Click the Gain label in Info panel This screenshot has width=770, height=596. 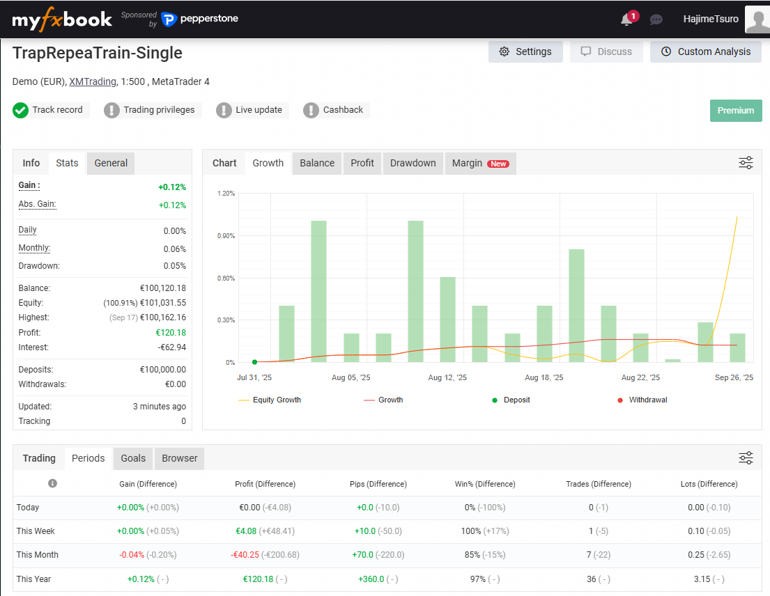coord(29,185)
